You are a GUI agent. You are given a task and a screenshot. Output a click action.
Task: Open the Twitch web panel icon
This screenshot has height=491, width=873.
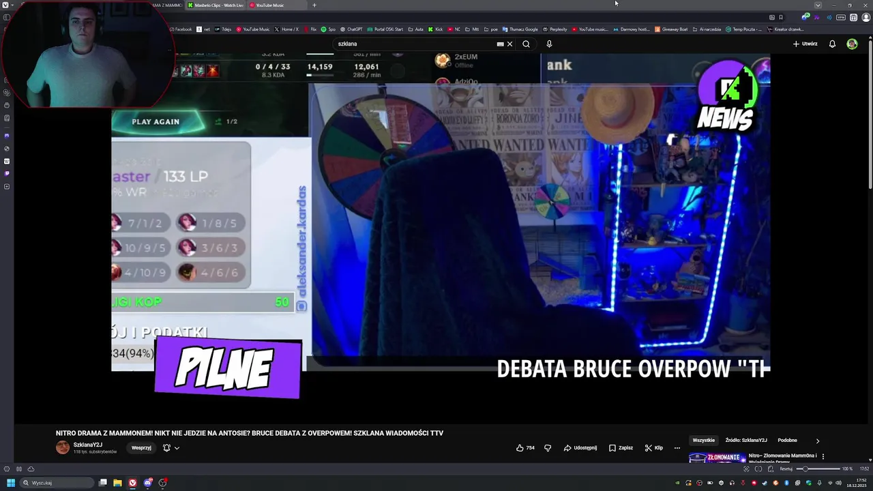[x=7, y=174]
